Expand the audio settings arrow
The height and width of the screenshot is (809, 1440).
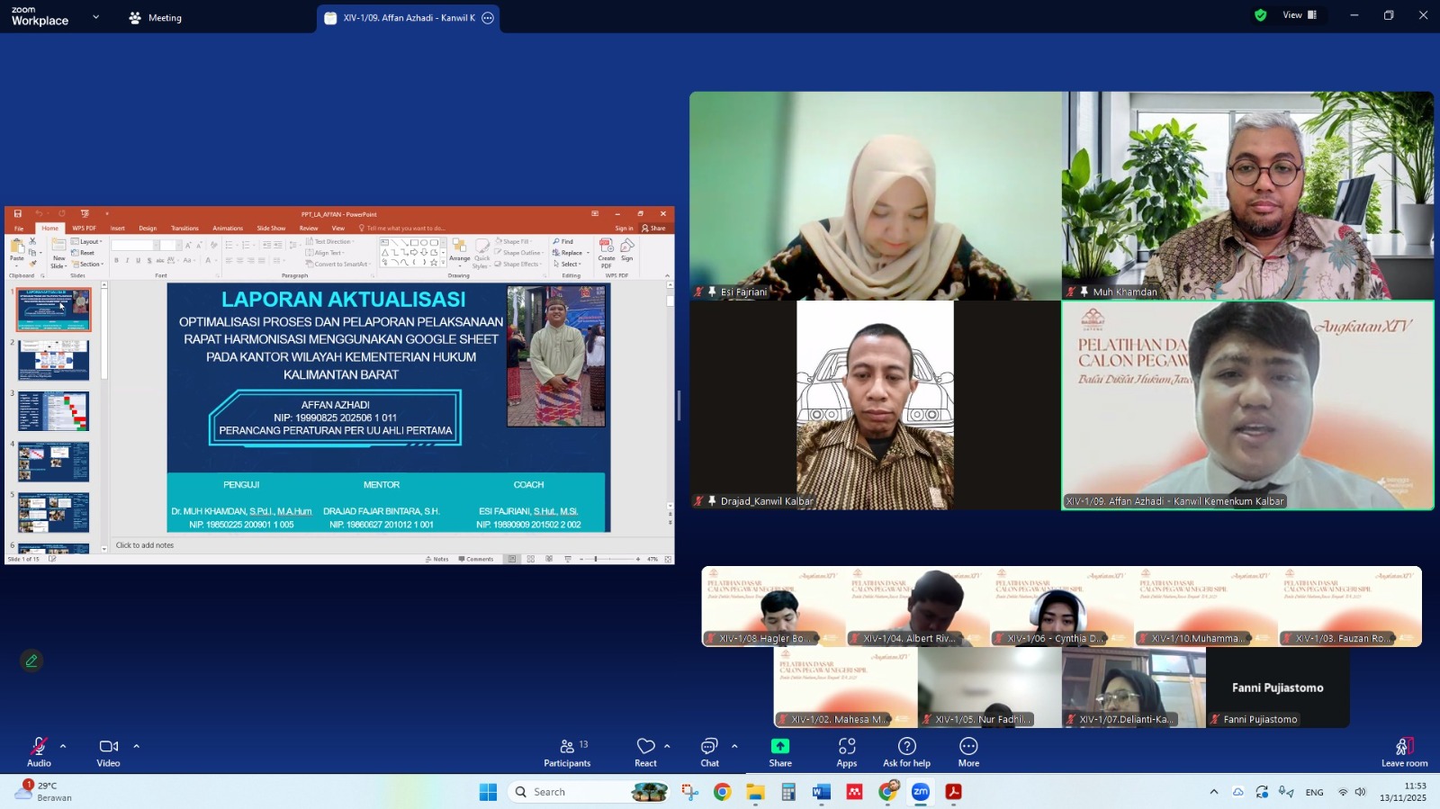(63, 746)
